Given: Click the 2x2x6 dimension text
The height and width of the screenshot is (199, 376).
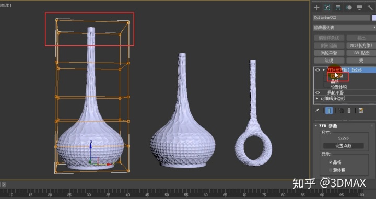Looking at the screenshot, I should pos(344,138).
